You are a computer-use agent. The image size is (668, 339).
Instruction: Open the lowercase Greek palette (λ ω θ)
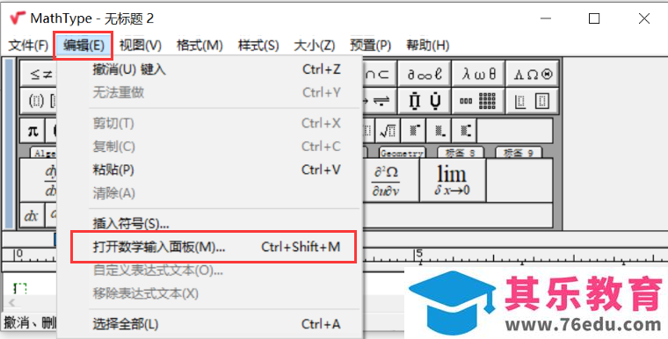(478, 74)
